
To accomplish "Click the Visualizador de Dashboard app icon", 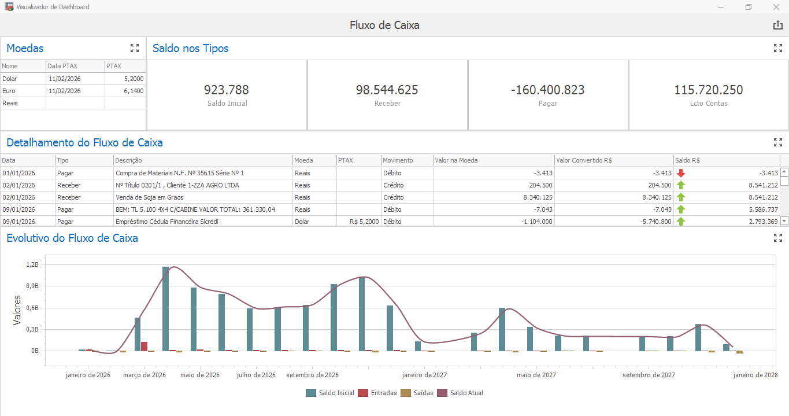I will point(9,7).
